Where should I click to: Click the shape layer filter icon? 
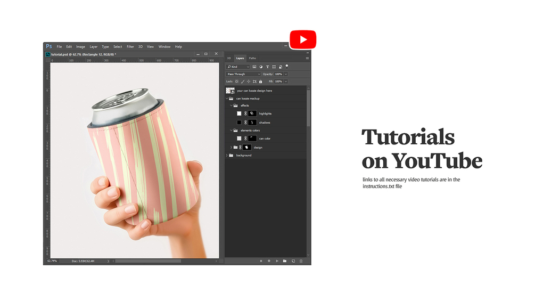click(x=274, y=67)
